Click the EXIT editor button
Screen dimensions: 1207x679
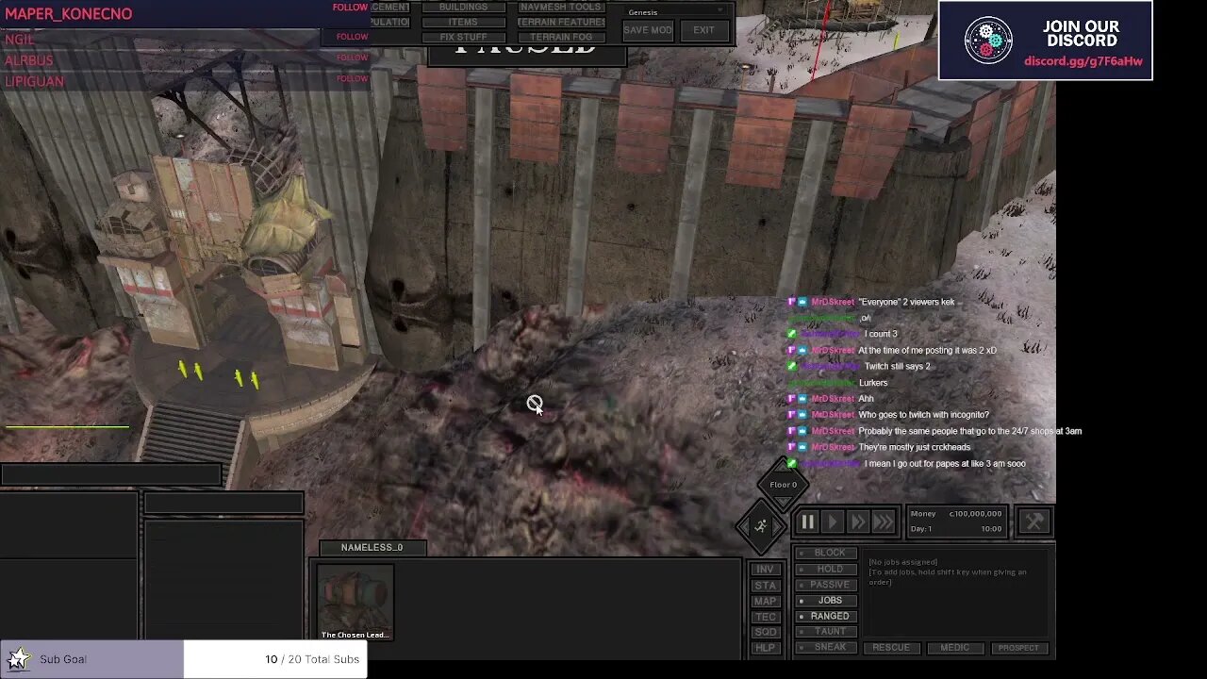pyautogui.click(x=704, y=30)
